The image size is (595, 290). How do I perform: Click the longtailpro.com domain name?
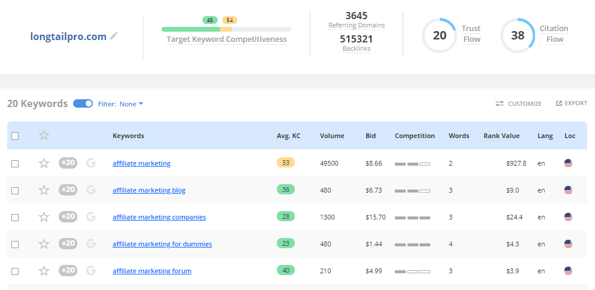[x=68, y=36]
